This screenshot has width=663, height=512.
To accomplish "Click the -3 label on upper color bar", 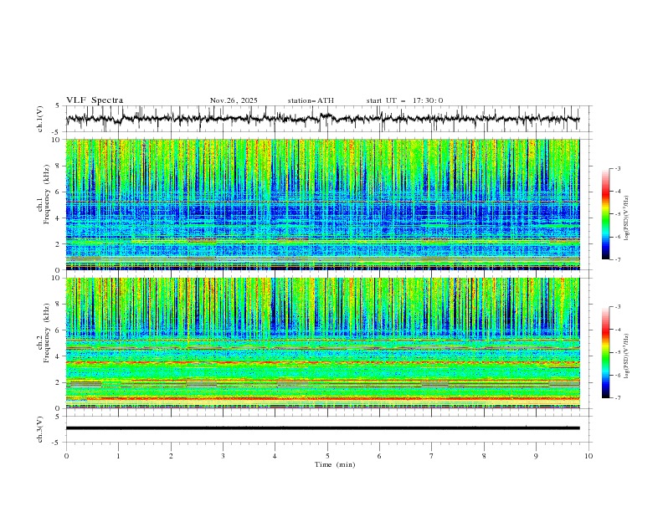I will [617, 169].
